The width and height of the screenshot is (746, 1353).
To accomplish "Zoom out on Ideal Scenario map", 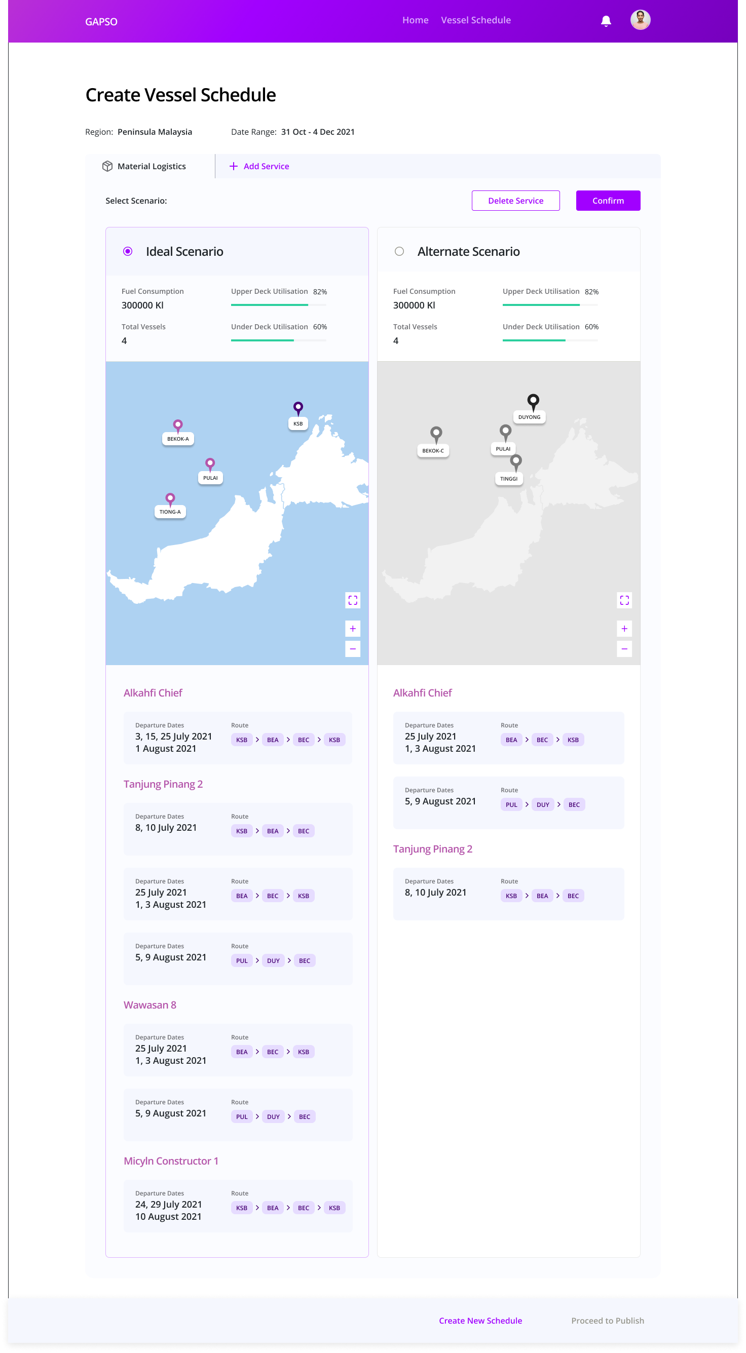I will pos(353,649).
